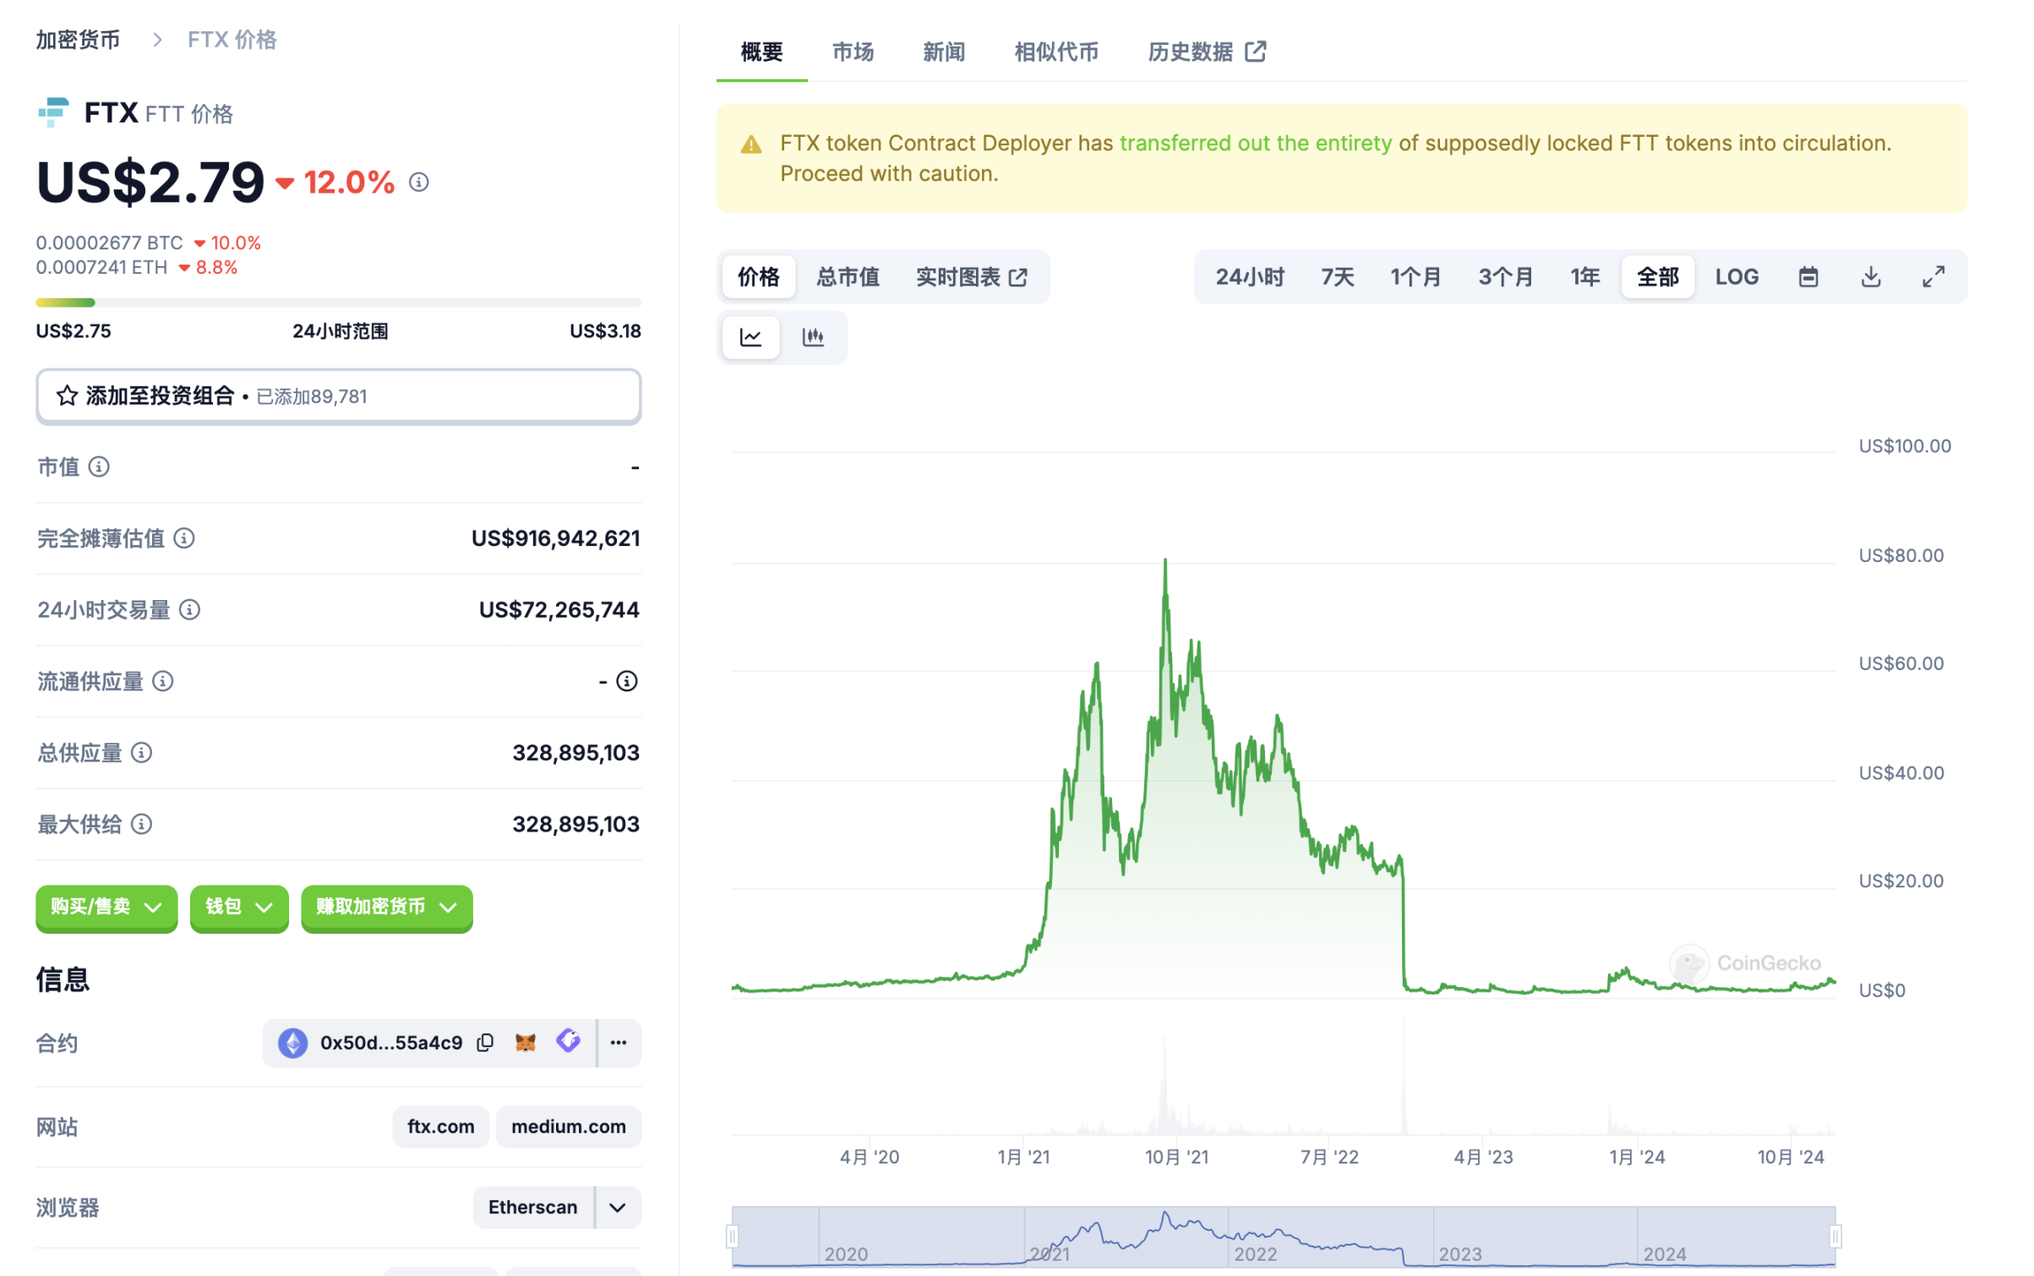Click the Ethereum icon in contract row
The height and width of the screenshot is (1276, 2034).
coord(293,1043)
